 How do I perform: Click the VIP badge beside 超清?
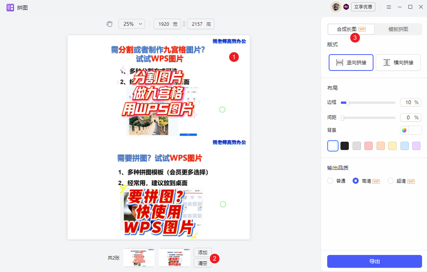tap(411, 181)
